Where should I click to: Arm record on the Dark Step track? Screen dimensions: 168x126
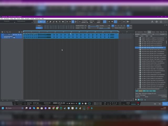click(9, 35)
